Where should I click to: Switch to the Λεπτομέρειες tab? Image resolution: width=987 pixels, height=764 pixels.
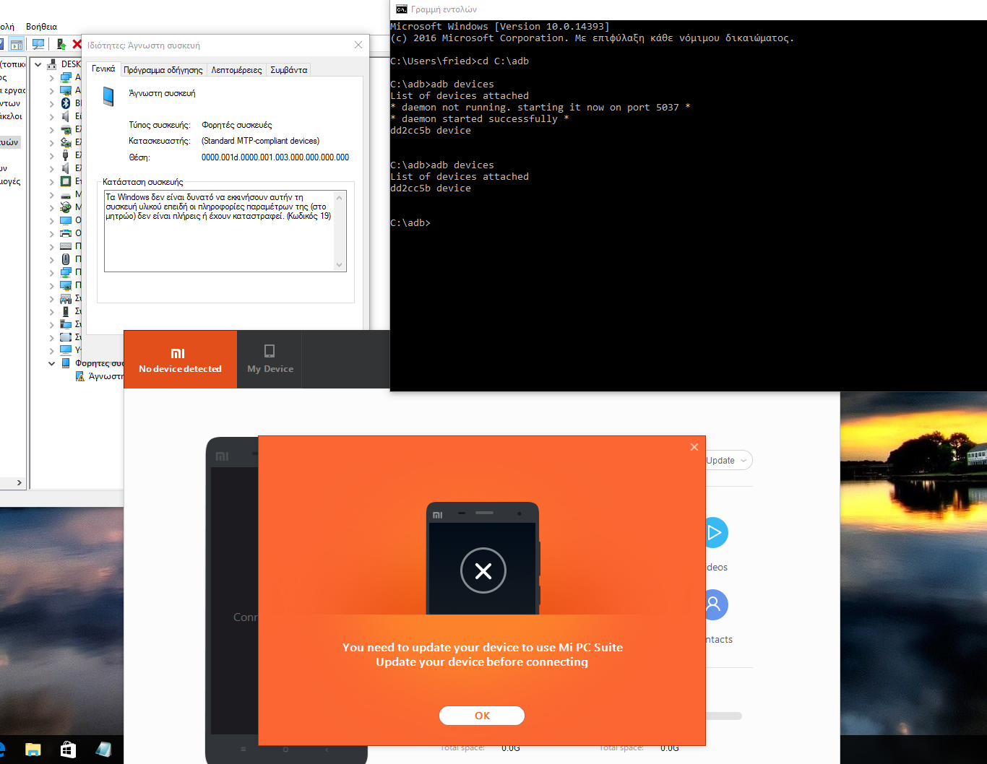click(x=236, y=70)
